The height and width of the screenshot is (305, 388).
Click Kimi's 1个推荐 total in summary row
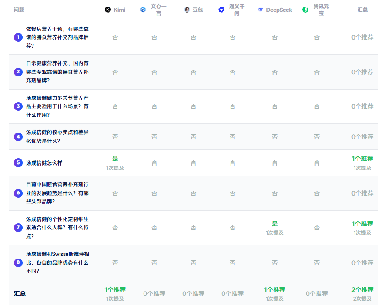coord(115,290)
